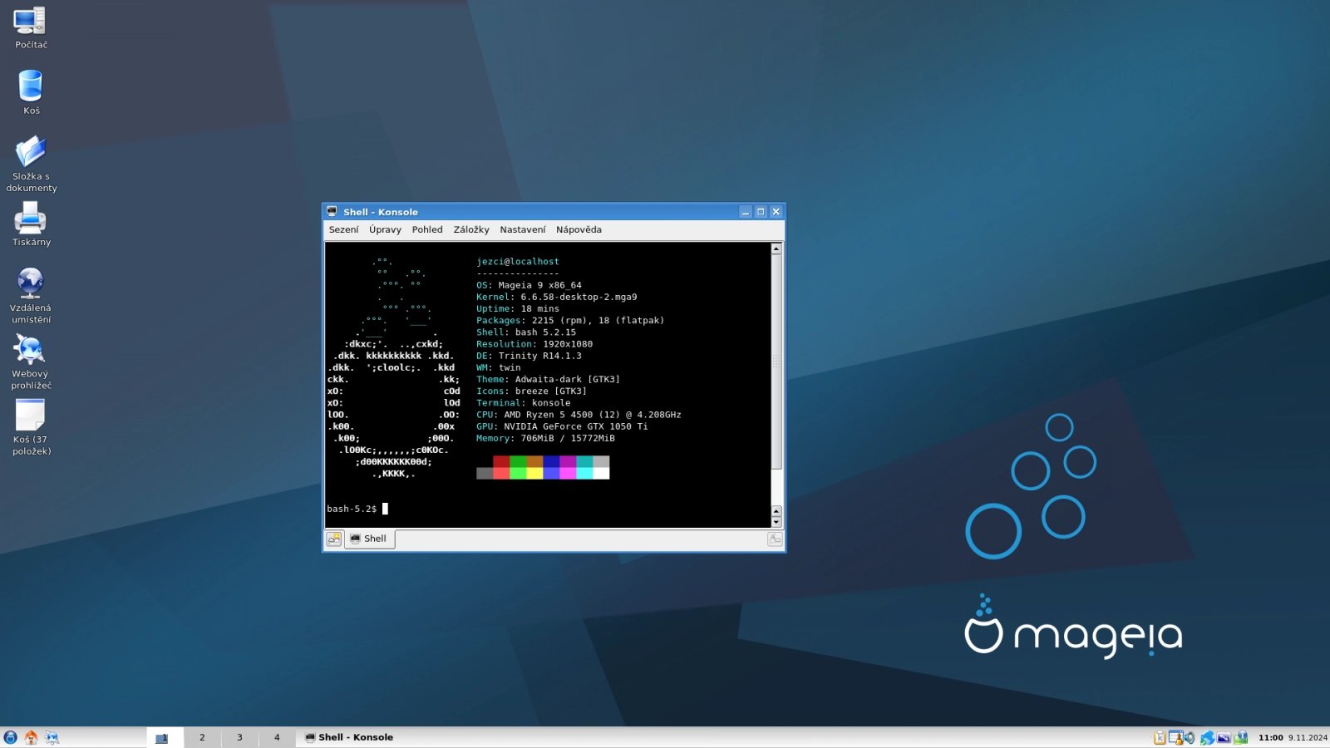Open the Úpravy menu
The height and width of the screenshot is (748, 1330).
(x=385, y=229)
